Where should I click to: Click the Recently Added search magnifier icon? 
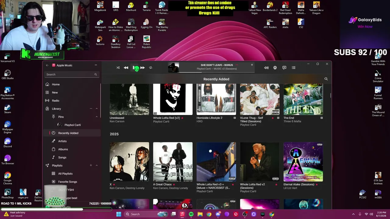click(x=326, y=79)
